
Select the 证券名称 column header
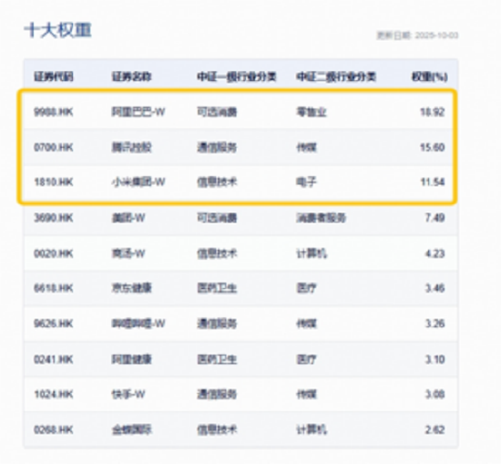pos(131,77)
